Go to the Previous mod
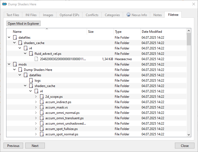198x152 pixels. [13, 146]
